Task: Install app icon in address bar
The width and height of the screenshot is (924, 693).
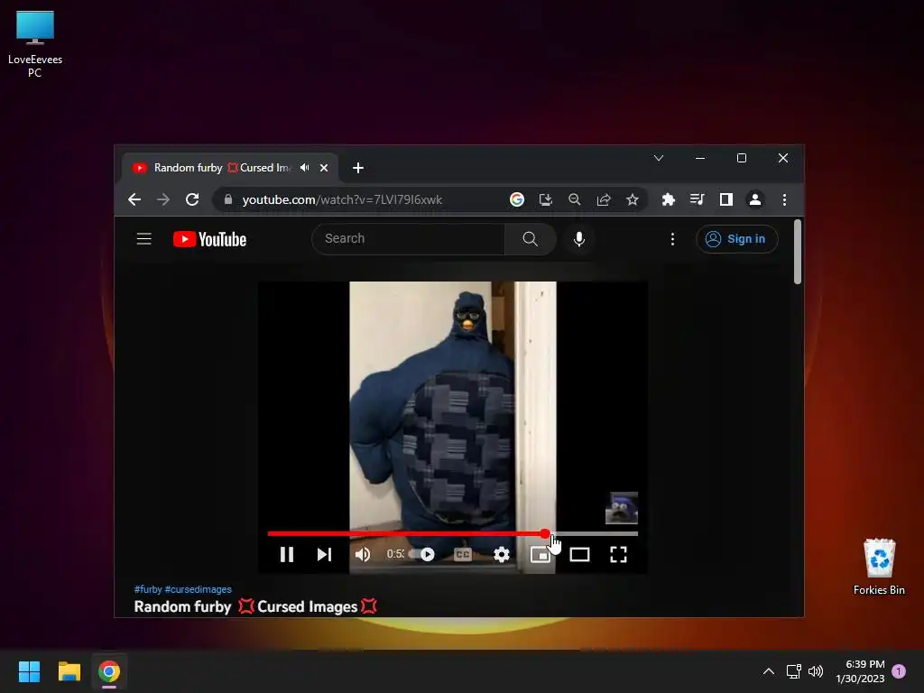Action: click(546, 199)
